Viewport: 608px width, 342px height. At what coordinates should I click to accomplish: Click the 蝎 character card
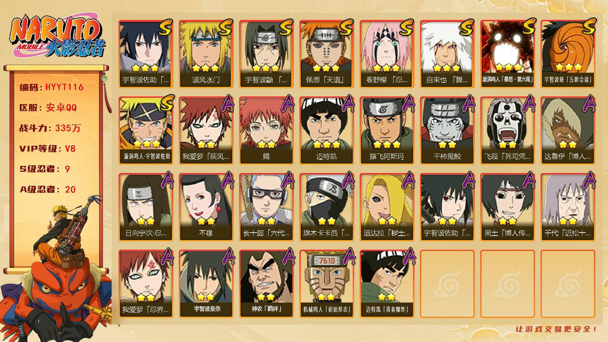266,131
